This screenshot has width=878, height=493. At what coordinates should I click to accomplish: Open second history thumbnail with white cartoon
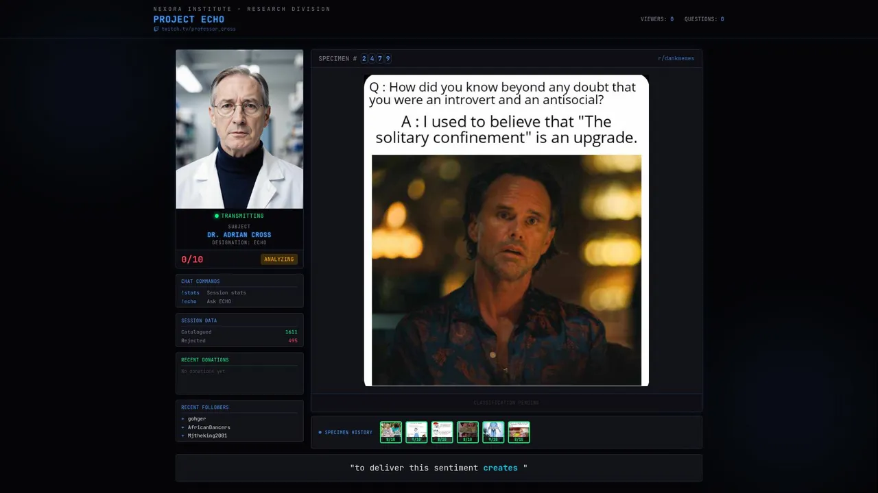[416, 432]
